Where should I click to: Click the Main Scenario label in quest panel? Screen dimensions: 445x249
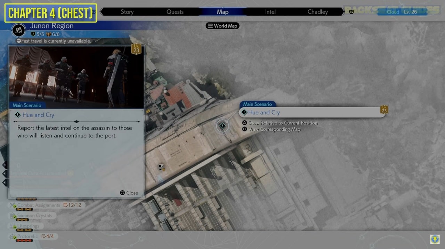click(x=27, y=105)
